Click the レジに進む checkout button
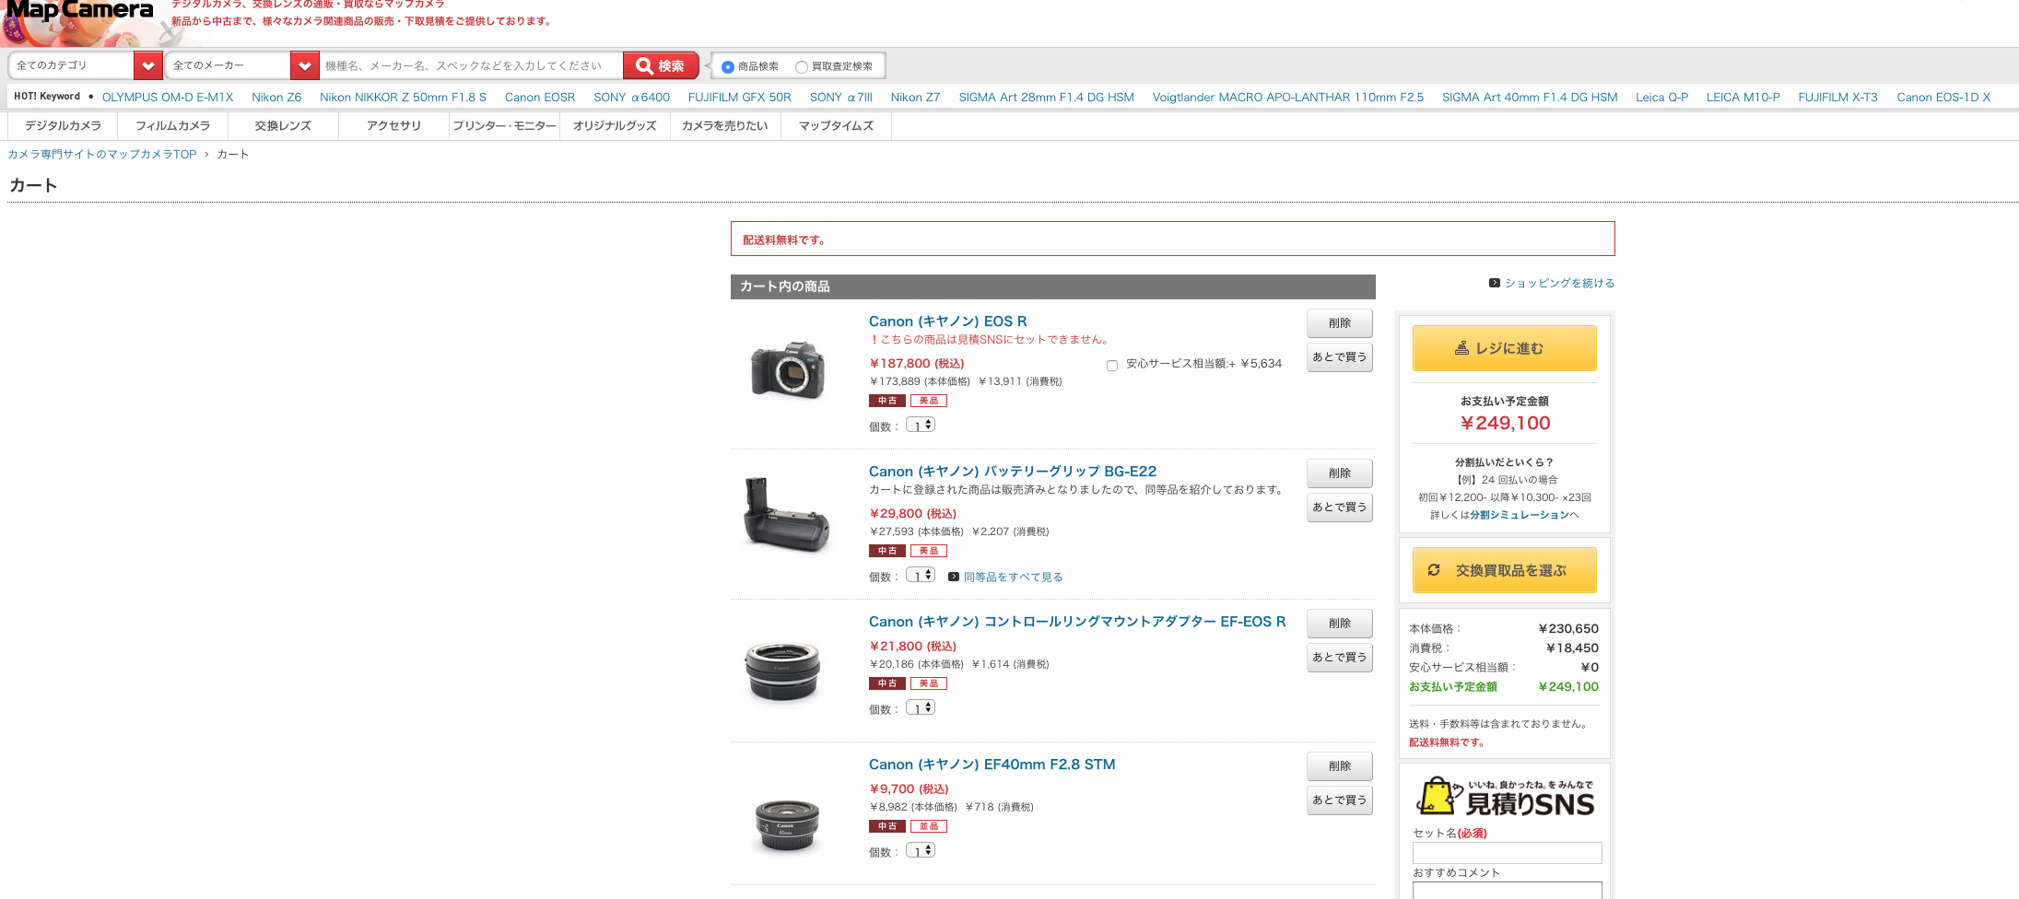2019x899 pixels. (x=1505, y=348)
